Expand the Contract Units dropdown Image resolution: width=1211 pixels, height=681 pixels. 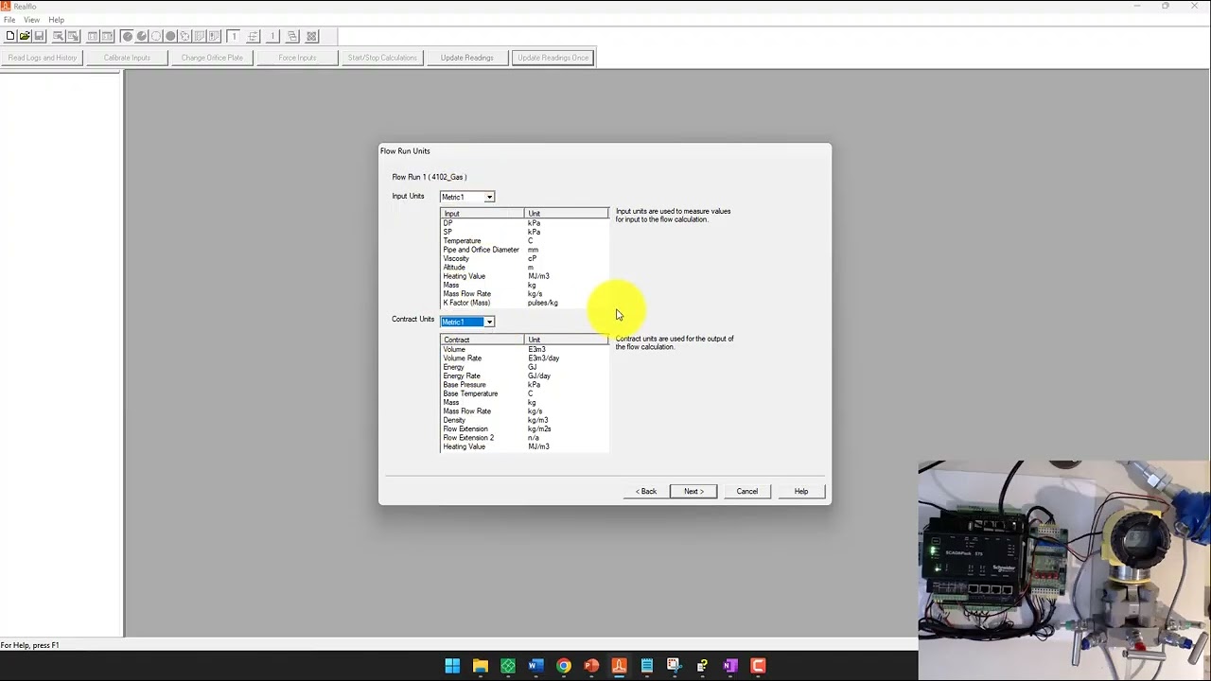pos(489,323)
